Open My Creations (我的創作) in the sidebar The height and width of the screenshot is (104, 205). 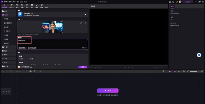tap(7, 43)
